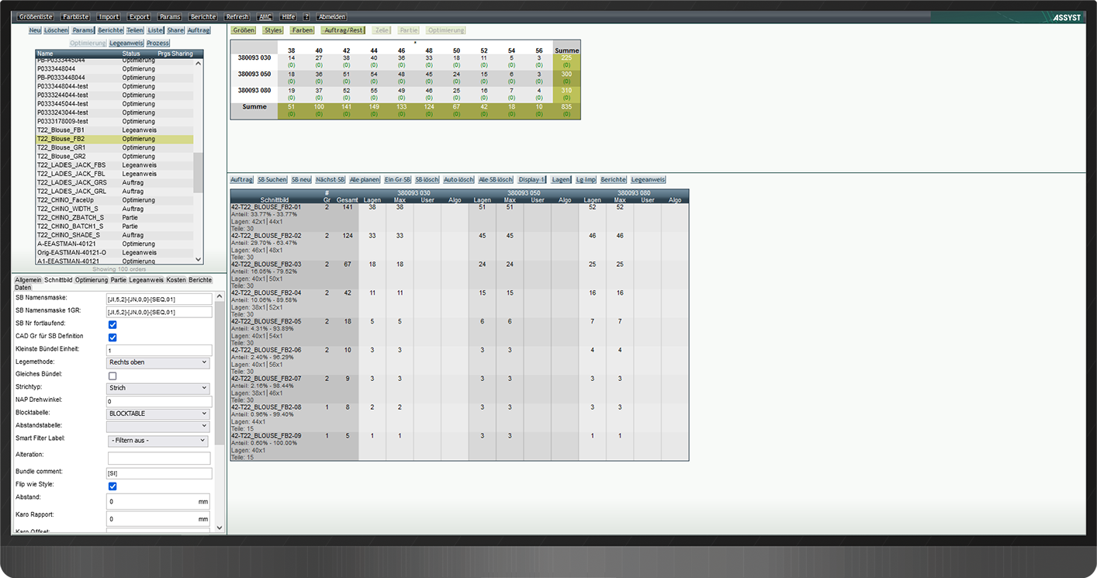The height and width of the screenshot is (578, 1097).
Task: Click the Lagen toolbar button
Action: (561, 179)
